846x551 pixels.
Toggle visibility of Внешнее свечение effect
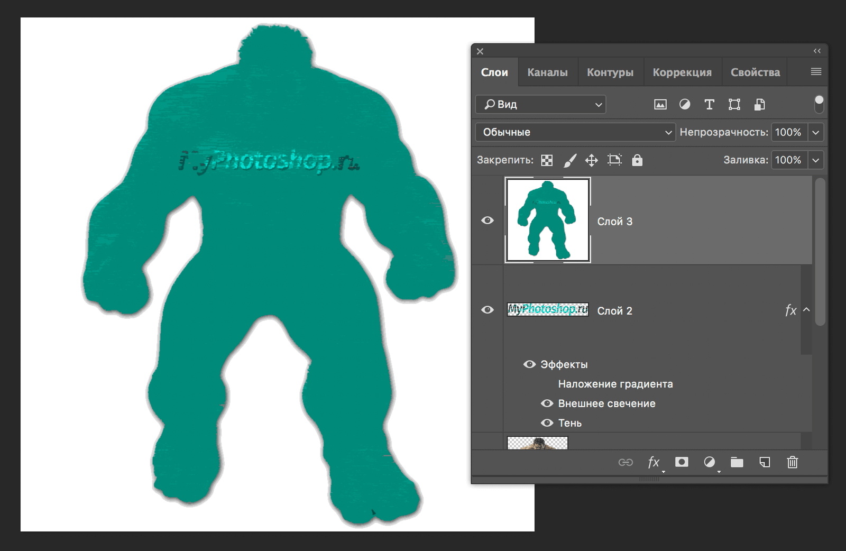tap(548, 403)
